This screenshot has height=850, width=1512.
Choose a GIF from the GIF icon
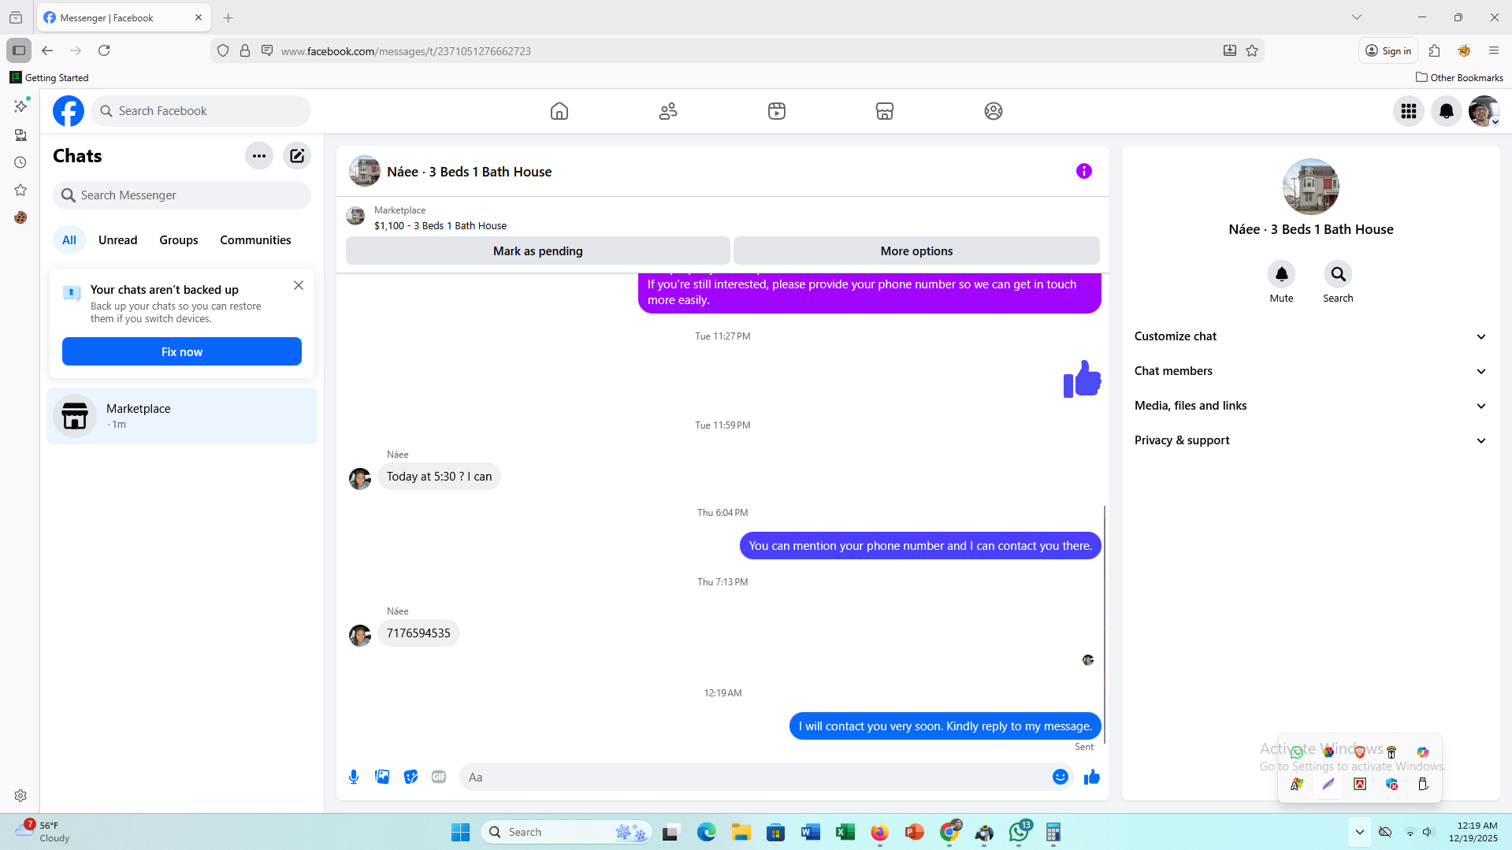coord(439,777)
